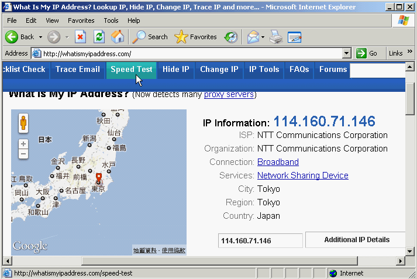Open the address bar dropdown list
This screenshot has height=279, width=417.
click(346, 53)
